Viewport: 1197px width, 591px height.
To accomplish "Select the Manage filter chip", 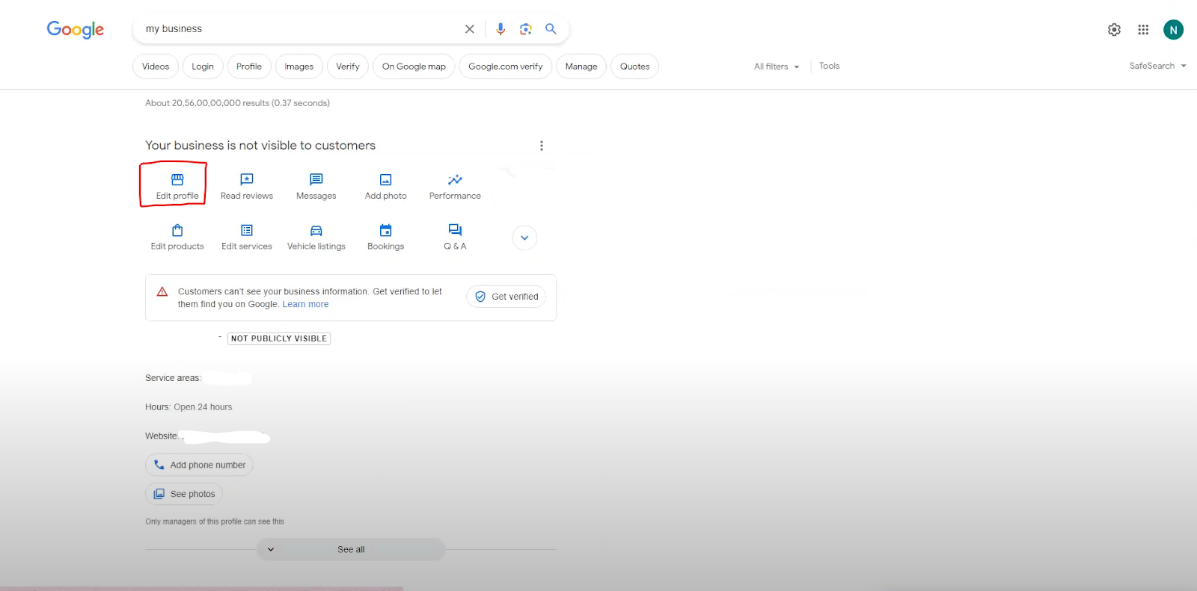I will [581, 66].
